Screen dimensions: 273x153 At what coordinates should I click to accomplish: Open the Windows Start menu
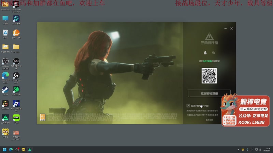click(x=4, y=150)
